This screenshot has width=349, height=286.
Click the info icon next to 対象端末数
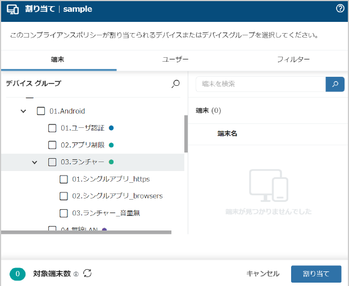(76, 274)
